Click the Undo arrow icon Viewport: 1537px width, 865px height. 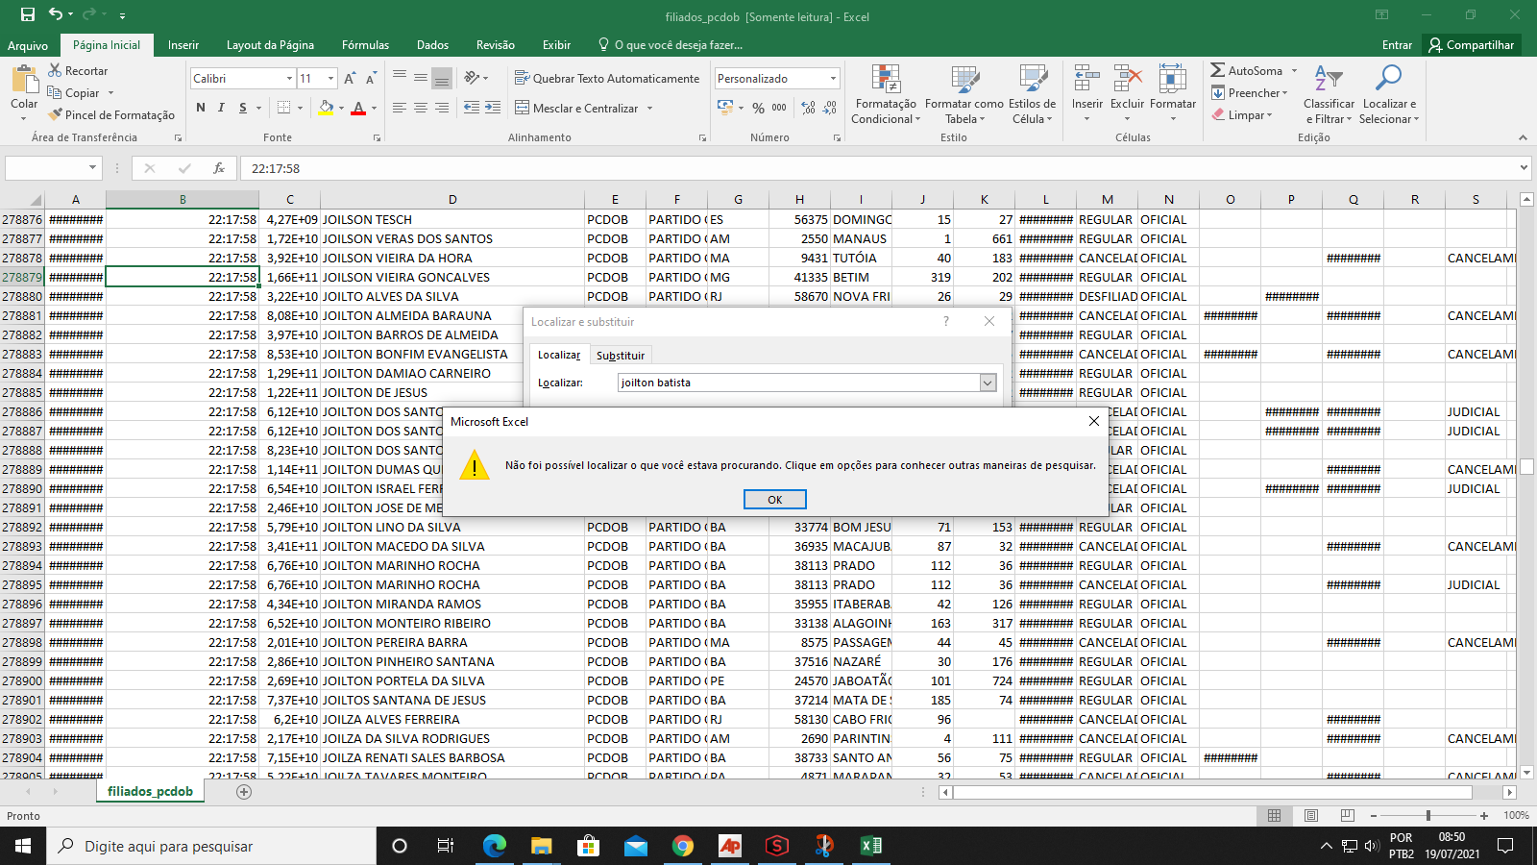(56, 14)
